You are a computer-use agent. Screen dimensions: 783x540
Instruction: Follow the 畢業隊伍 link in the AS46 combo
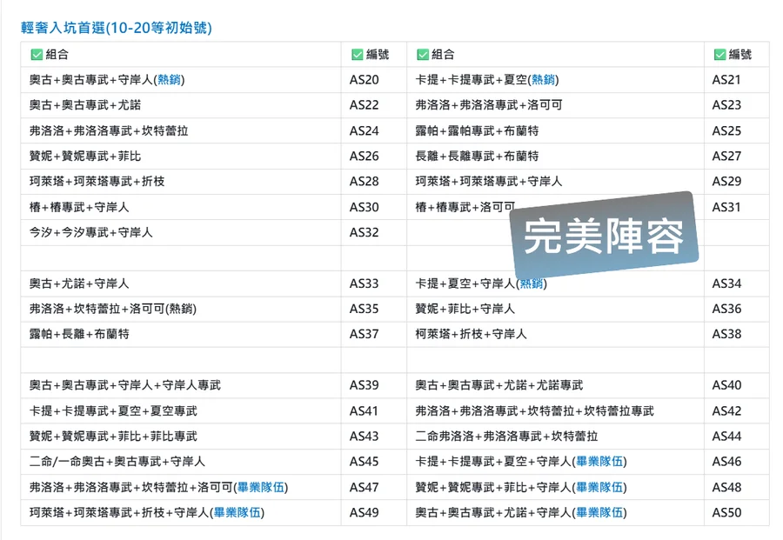click(x=599, y=462)
